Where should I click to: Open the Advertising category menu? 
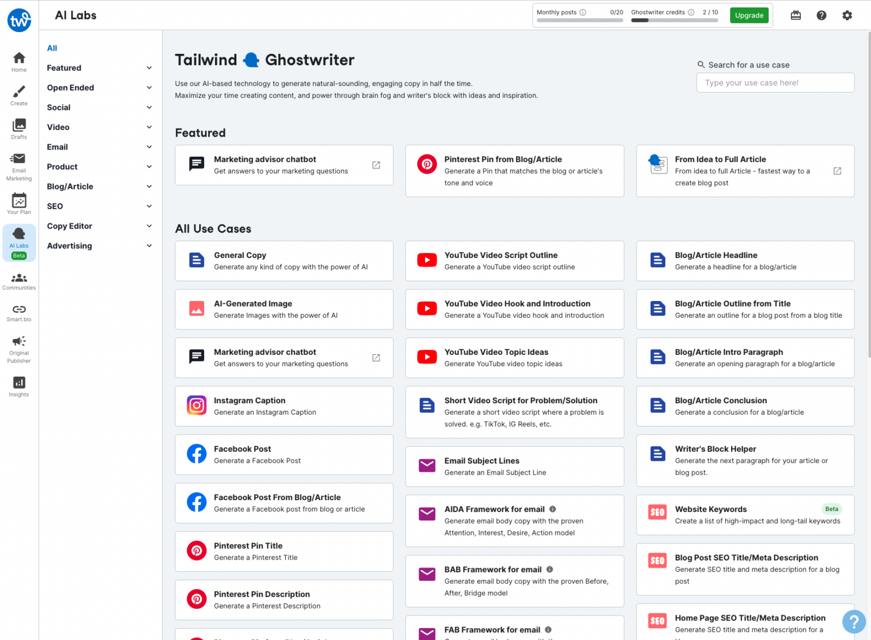[100, 246]
